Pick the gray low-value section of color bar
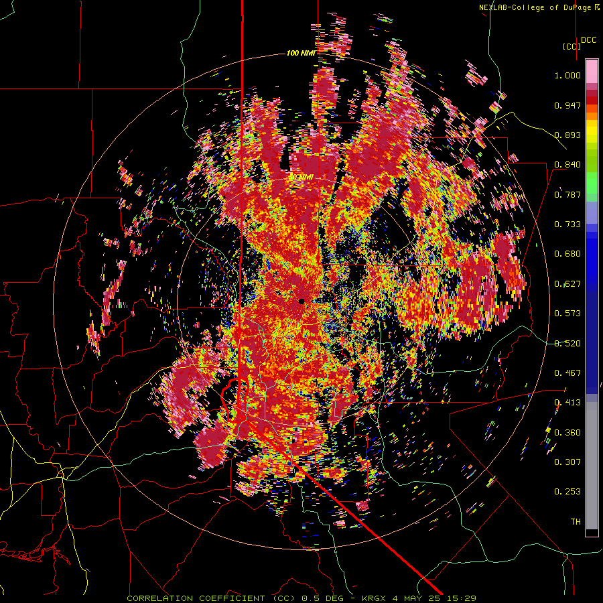The height and width of the screenshot is (603, 603). pos(592,466)
